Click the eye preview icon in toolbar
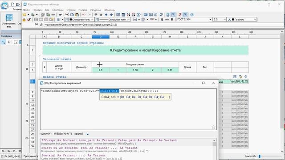 [60, 15]
